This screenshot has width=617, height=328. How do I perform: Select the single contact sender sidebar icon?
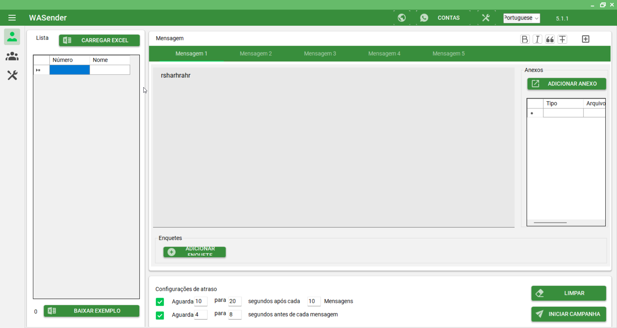12,37
